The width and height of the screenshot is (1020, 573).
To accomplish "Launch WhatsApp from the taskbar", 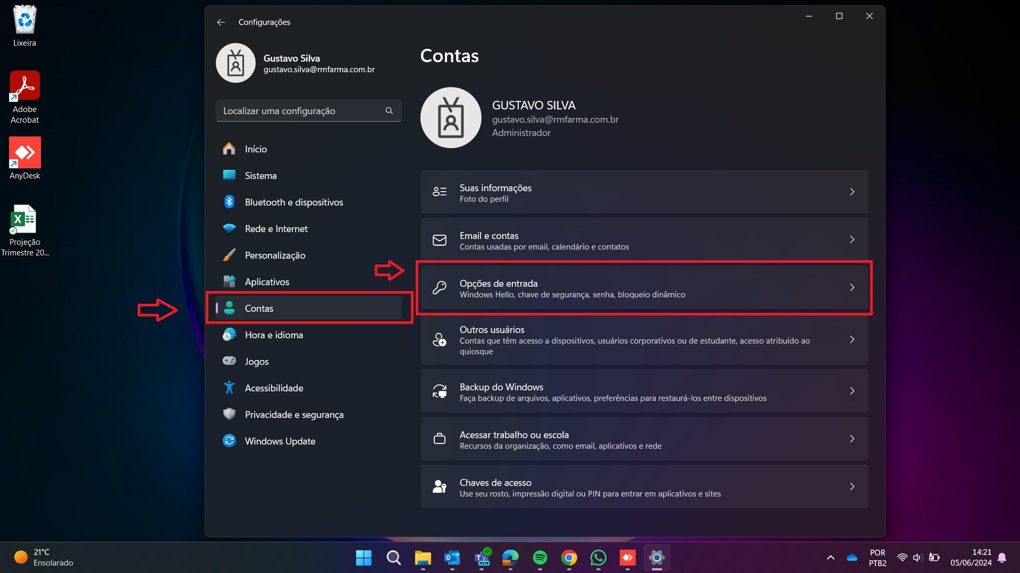I will [598, 558].
